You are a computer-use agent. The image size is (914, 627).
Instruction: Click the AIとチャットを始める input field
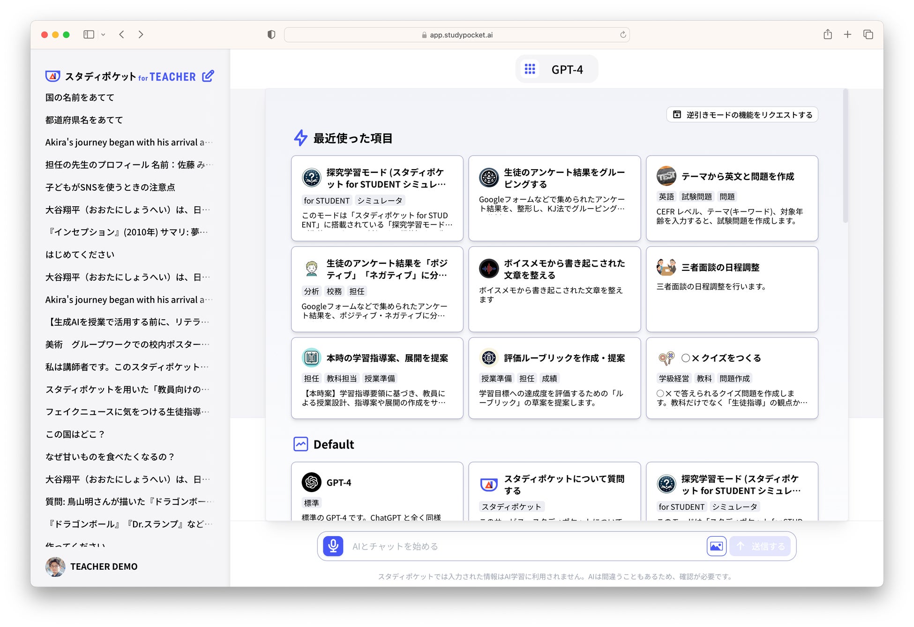pyautogui.click(x=516, y=546)
